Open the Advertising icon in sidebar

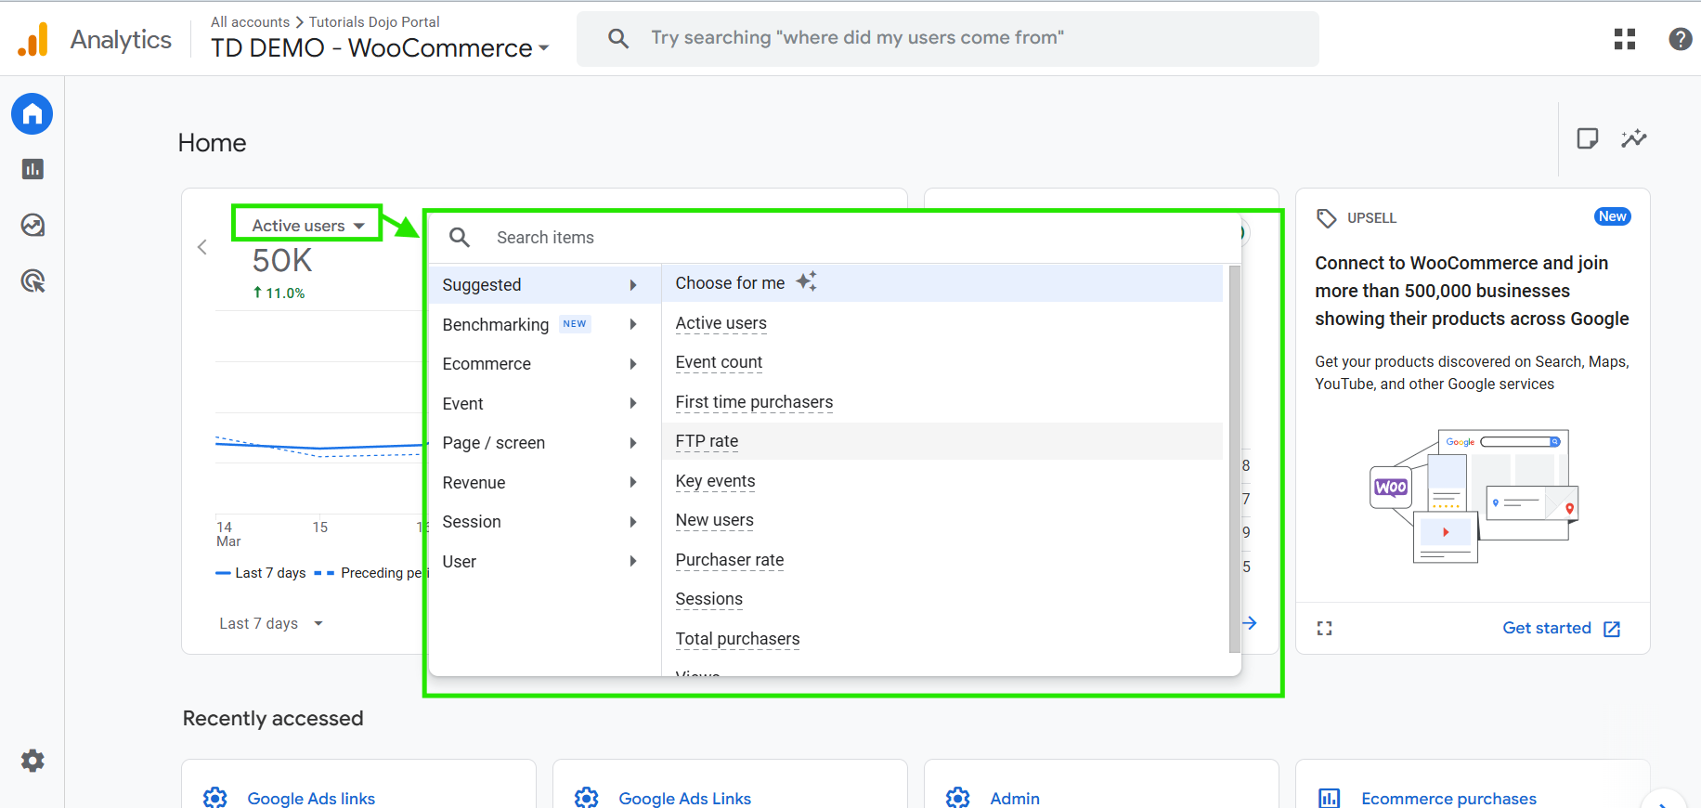pyautogui.click(x=32, y=280)
